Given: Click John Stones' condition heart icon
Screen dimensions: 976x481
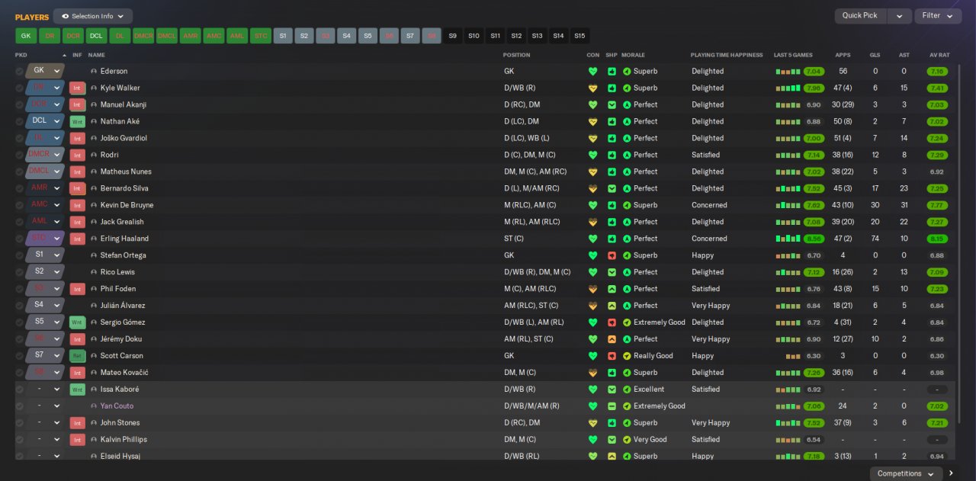Looking at the screenshot, I should click(x=592, y=423).
